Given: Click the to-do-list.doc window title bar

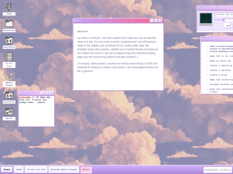Looking at the screenshot, I should (217, 39).
